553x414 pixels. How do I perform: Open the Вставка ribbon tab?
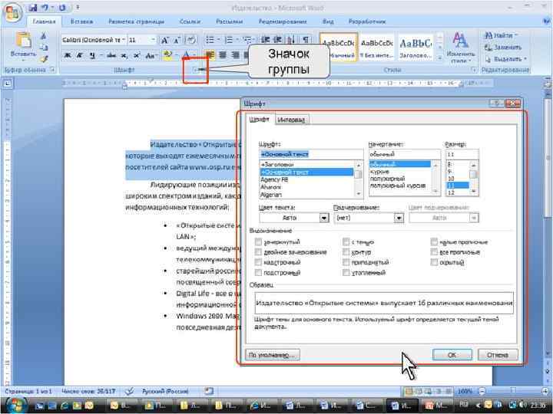[x=81, y=21]
